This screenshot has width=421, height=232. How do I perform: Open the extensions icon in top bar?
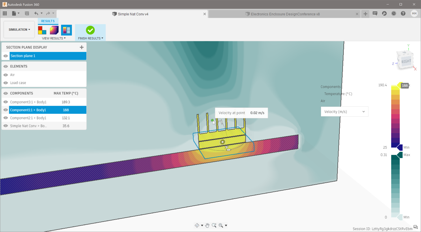click(x=384, y=13)
